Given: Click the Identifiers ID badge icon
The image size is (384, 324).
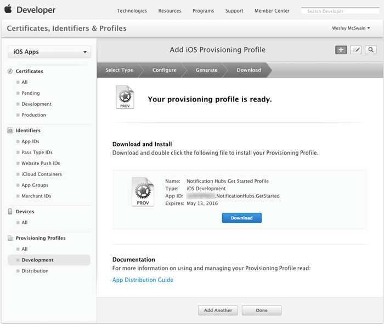Looking at the screenshot, I should tap(10, 130).
